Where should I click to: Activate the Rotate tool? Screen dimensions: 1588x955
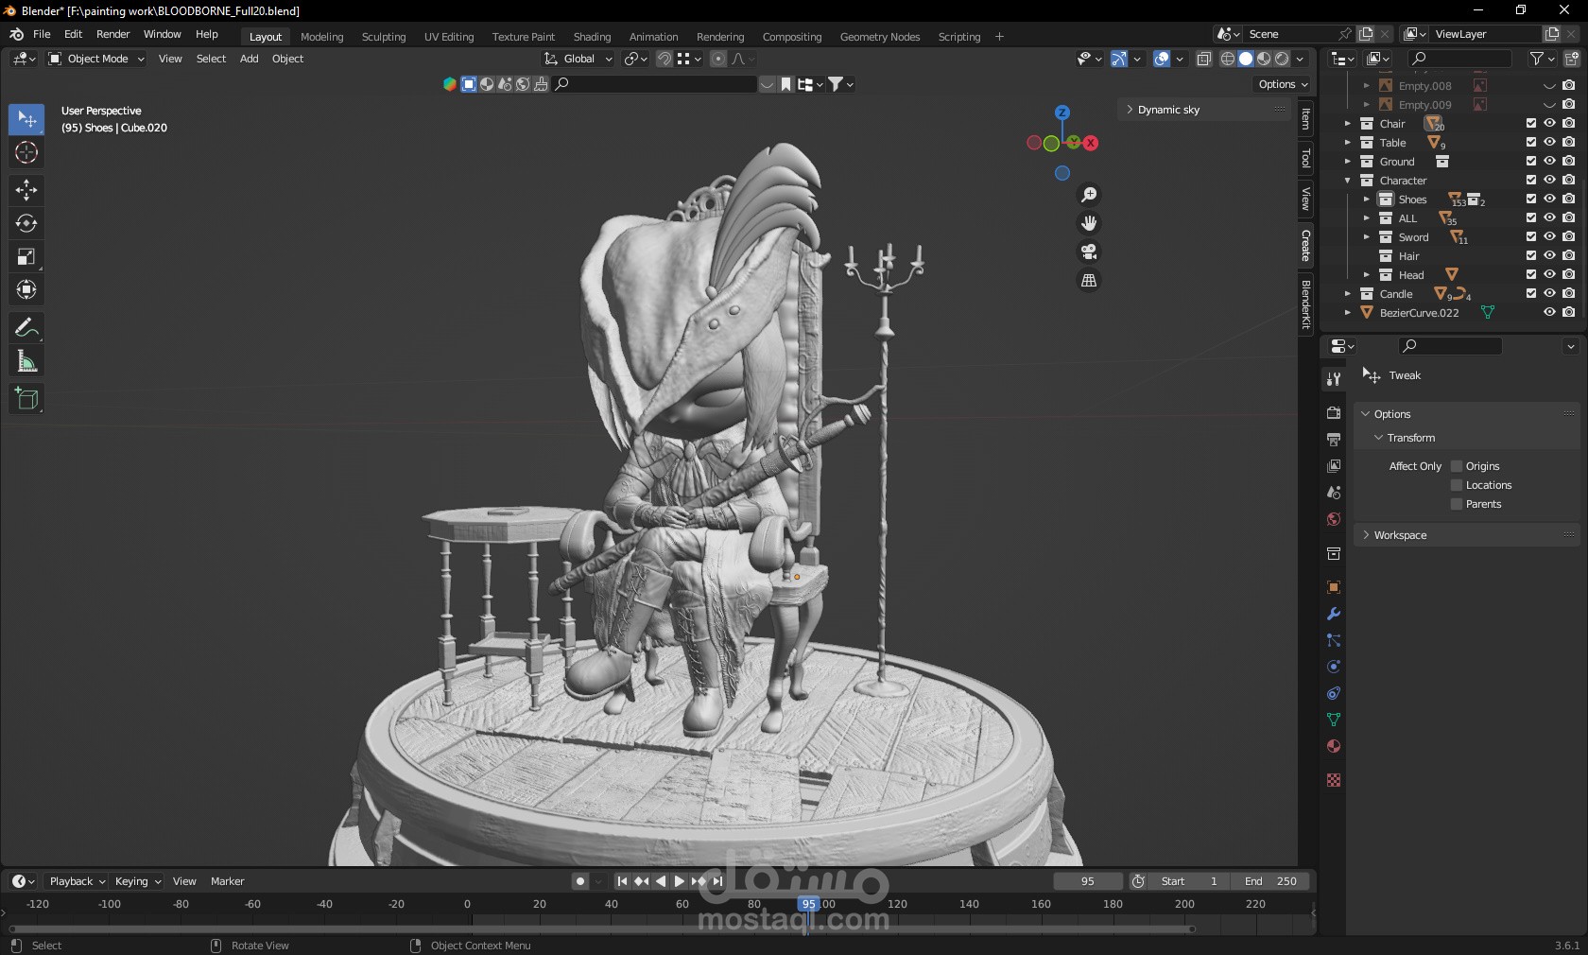coord(26,223)
